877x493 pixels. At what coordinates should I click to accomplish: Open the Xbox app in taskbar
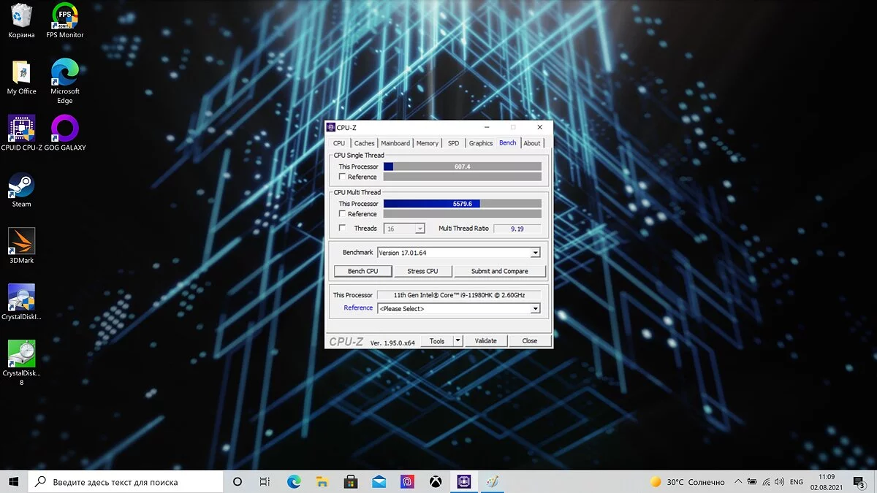click(x=436, y=482)
